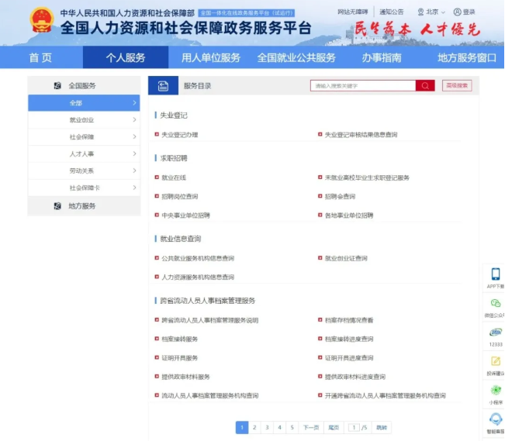Click the 下一页 next page button
Viewport: 505px width, 441px height.
(x=310, y=428)
